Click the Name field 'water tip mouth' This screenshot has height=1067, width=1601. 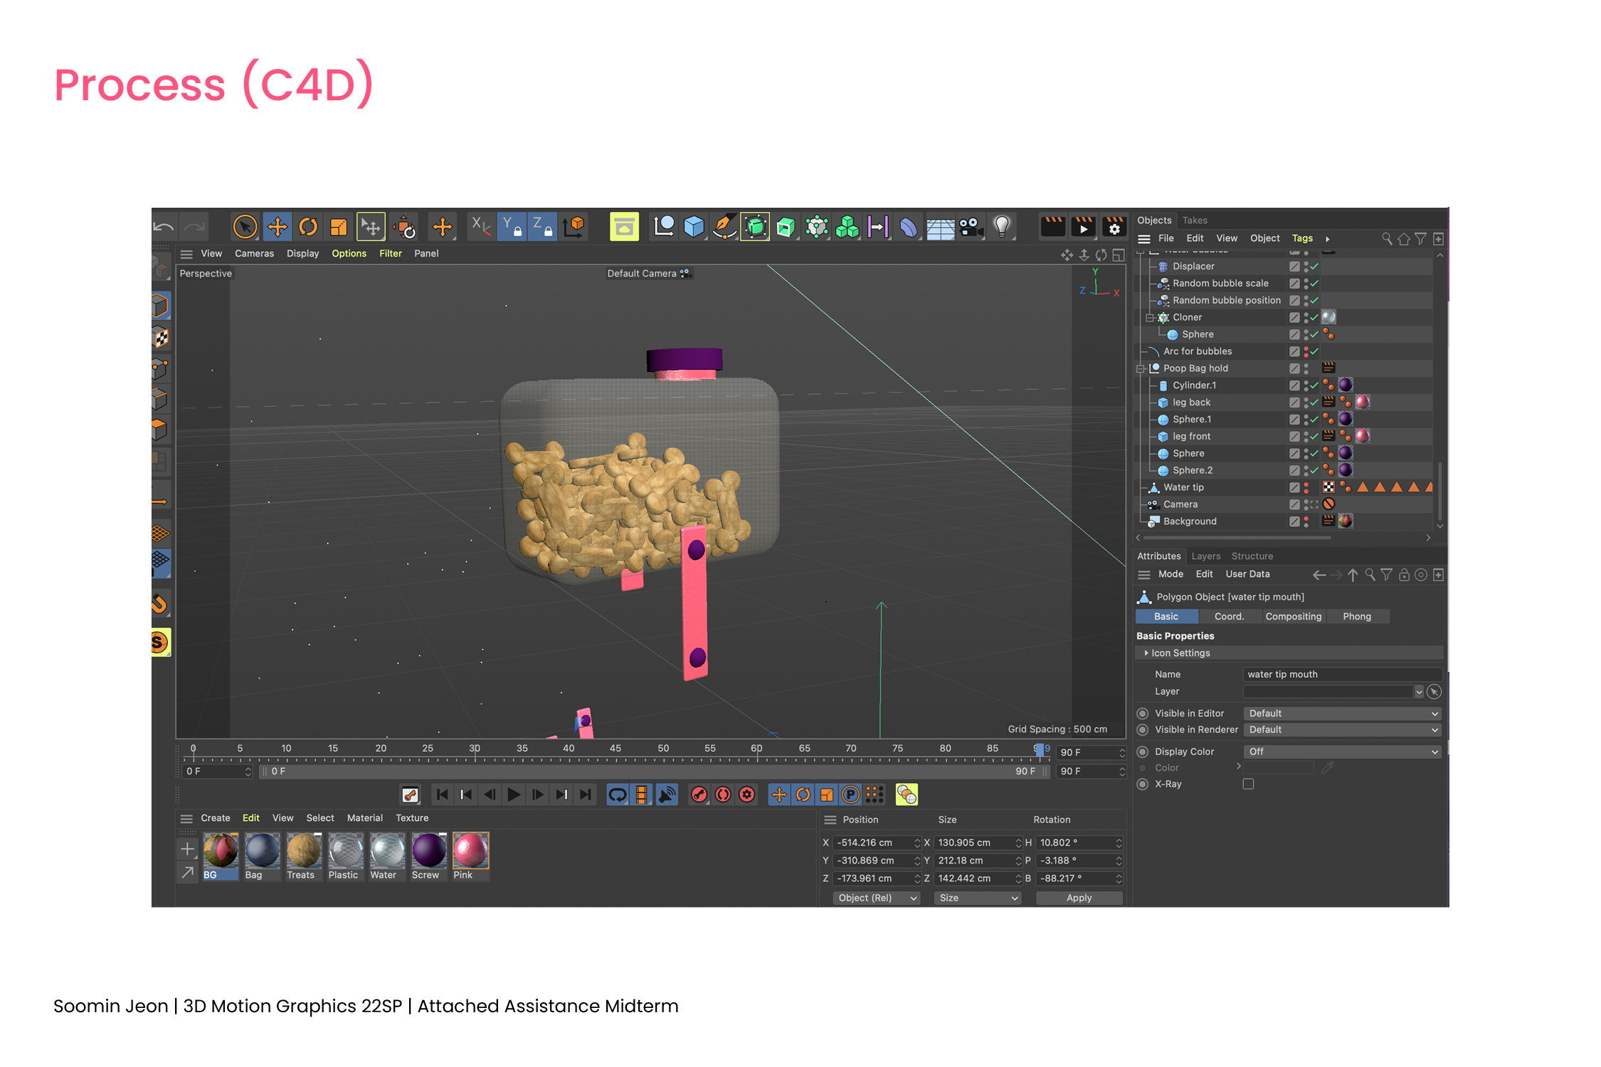[1341, 674]
